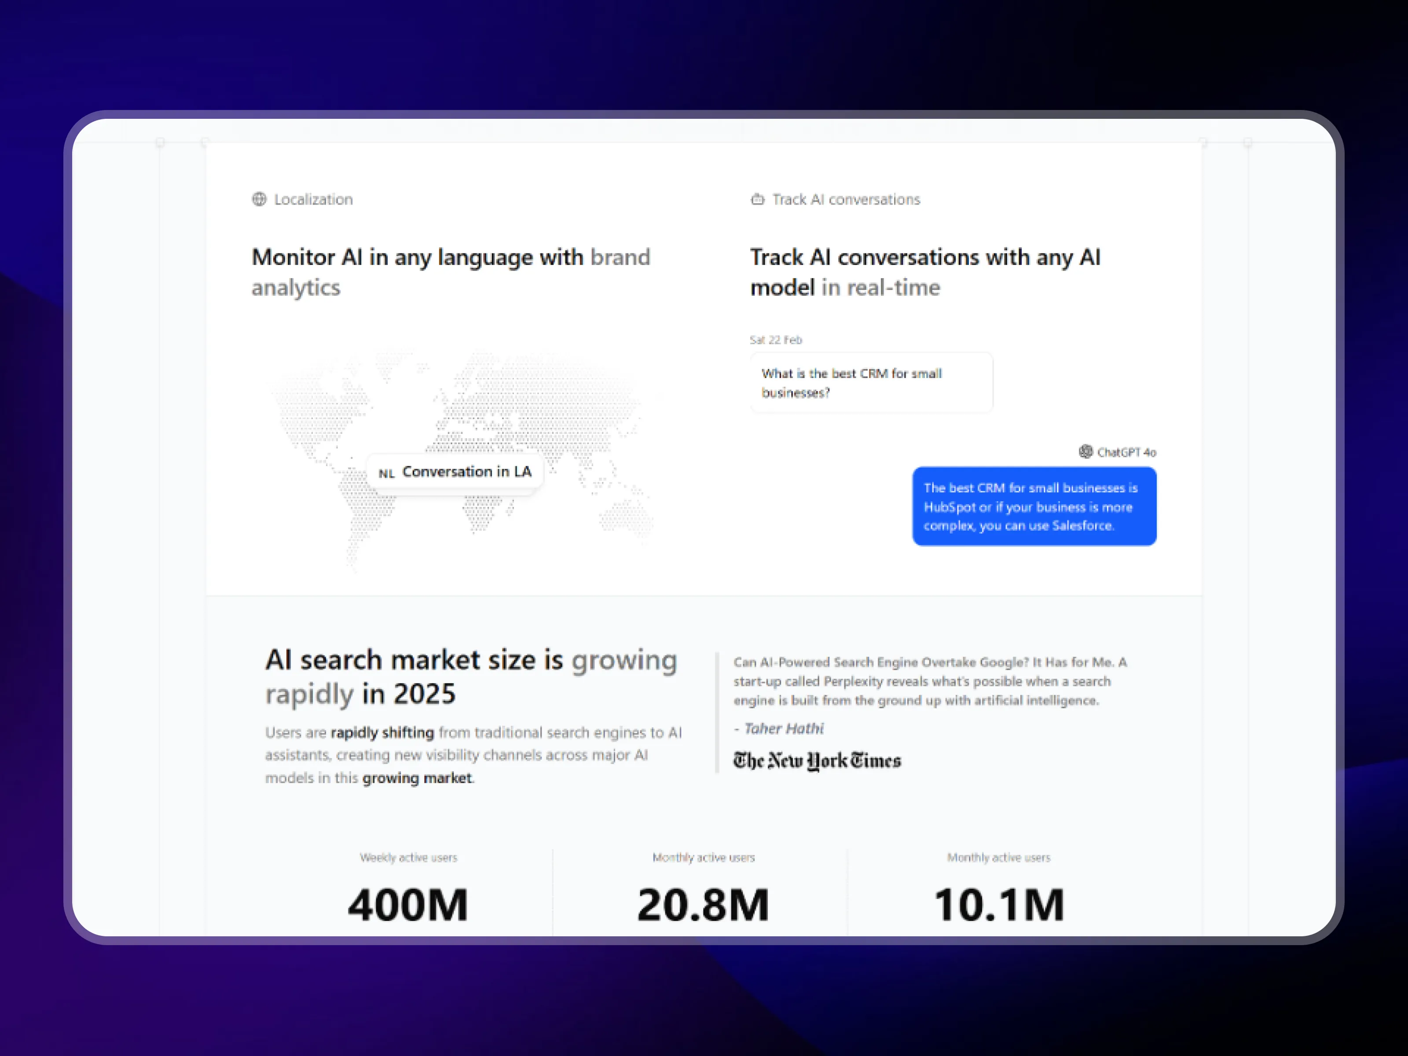
Task: Click the NL country code badge
Action: [x=386, y=473]
